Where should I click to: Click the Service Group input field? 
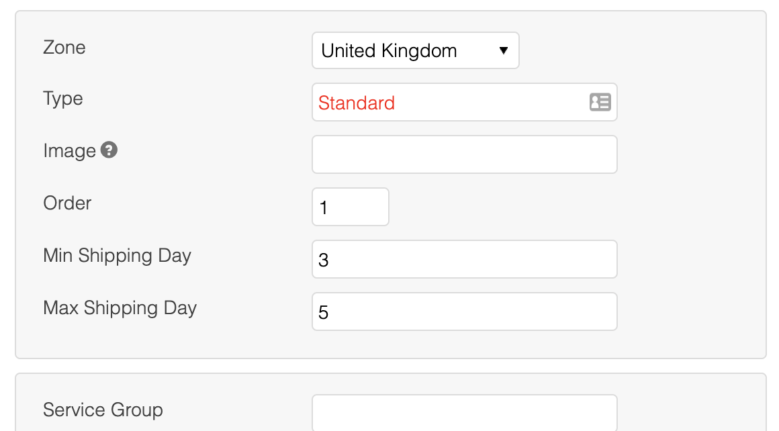[x=464, y=412]
